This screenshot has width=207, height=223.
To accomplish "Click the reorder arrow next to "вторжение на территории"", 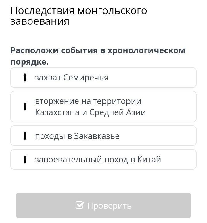I will tap(25, 107).
